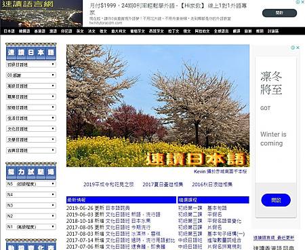Viewport: 305px width, 250px height.
Task: Close the top banner ad
Action: tap(303, 2)
